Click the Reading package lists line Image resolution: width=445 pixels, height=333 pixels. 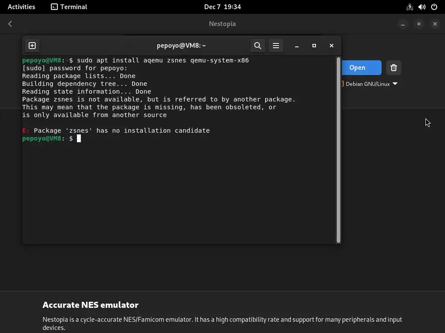coord(79,76)
